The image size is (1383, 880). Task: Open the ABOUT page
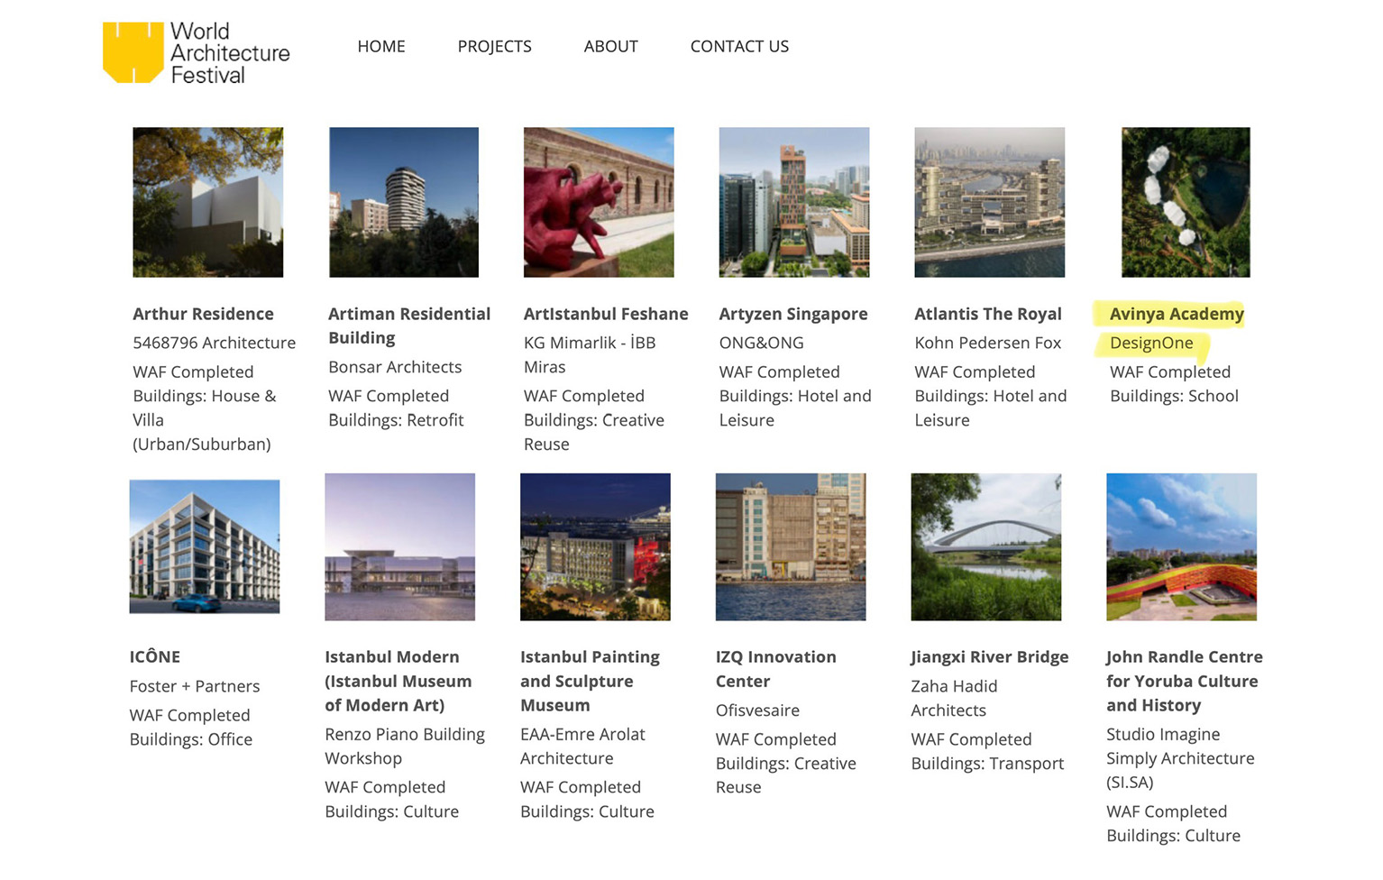tap(610, 46)
